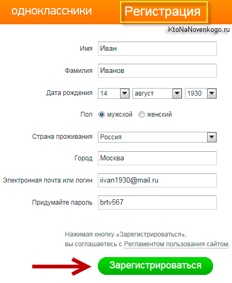Click the мужской gender label
This screenshot has height=283, width=232.
click(120, 114)
